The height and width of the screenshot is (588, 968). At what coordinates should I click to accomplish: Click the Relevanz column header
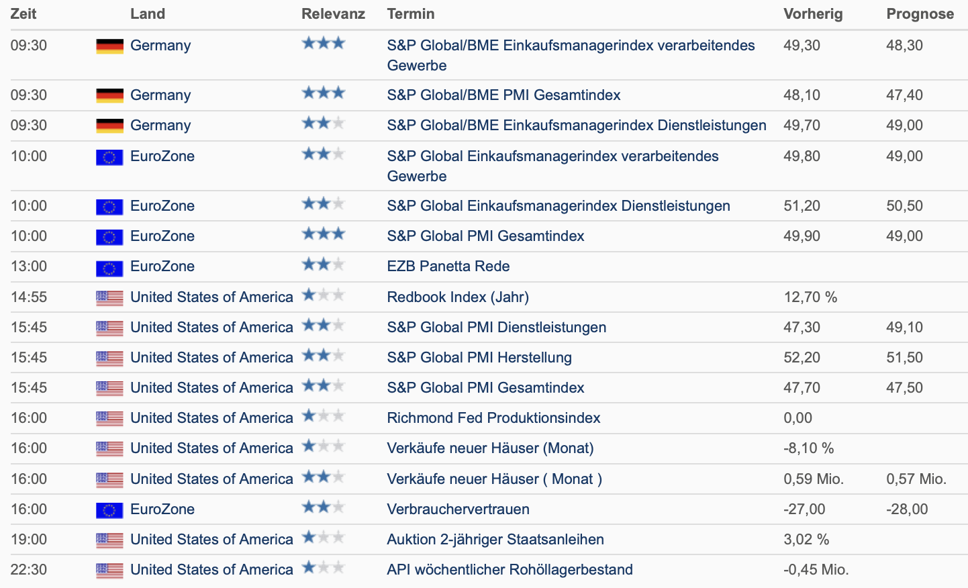coord(333,14)
